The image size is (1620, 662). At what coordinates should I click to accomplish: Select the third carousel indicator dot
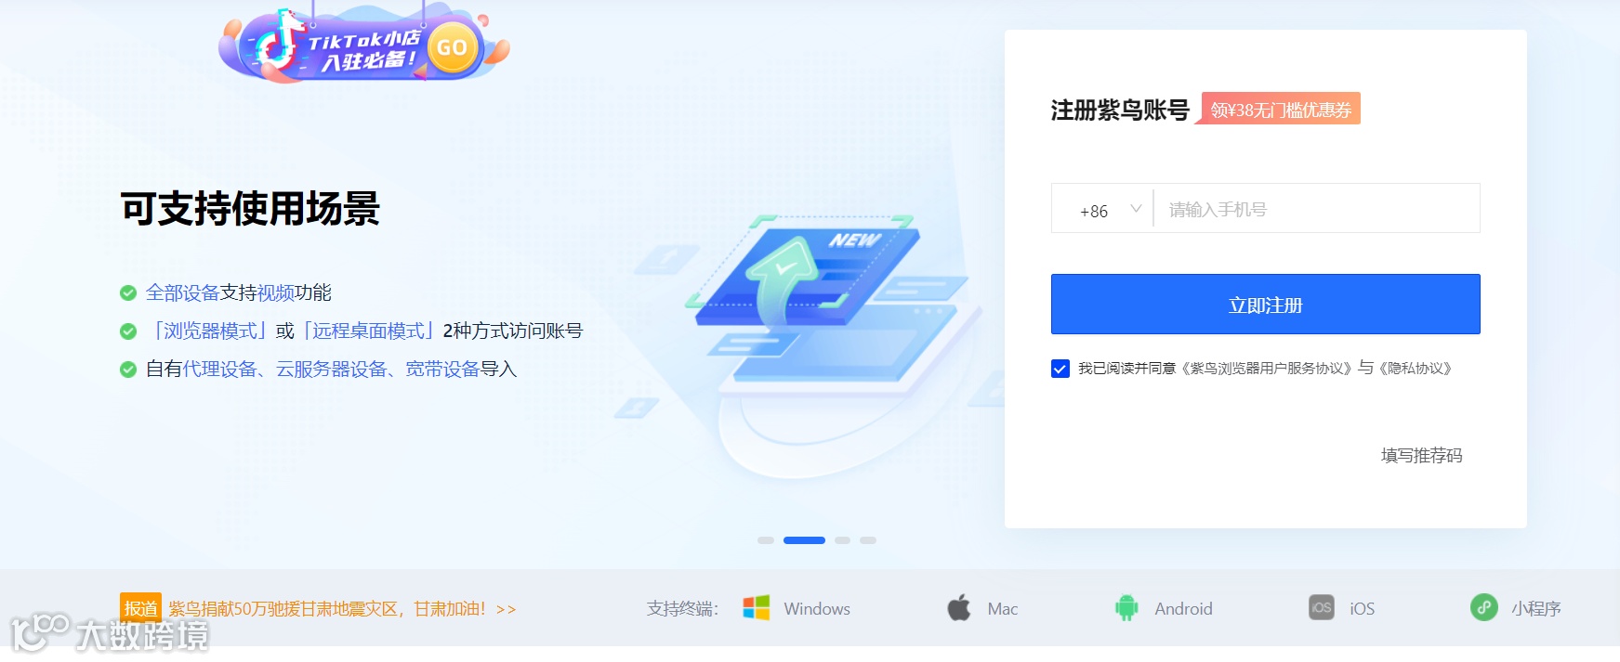[x=842, y=540]
